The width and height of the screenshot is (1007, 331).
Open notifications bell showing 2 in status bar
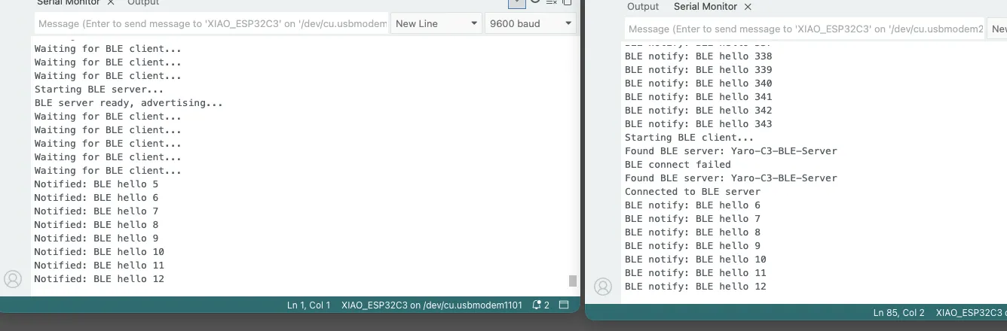pyautogui.click(x=541, y=305)
